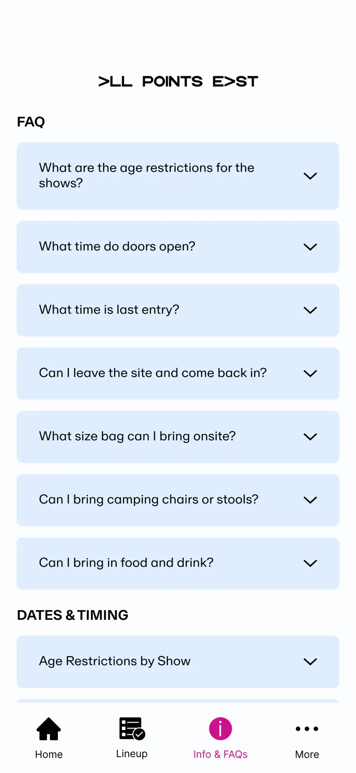Select the pink Info & FAQs icon
Image resolution: width=356 pixels, height=773 pixels.
click(x=221, y=729)
